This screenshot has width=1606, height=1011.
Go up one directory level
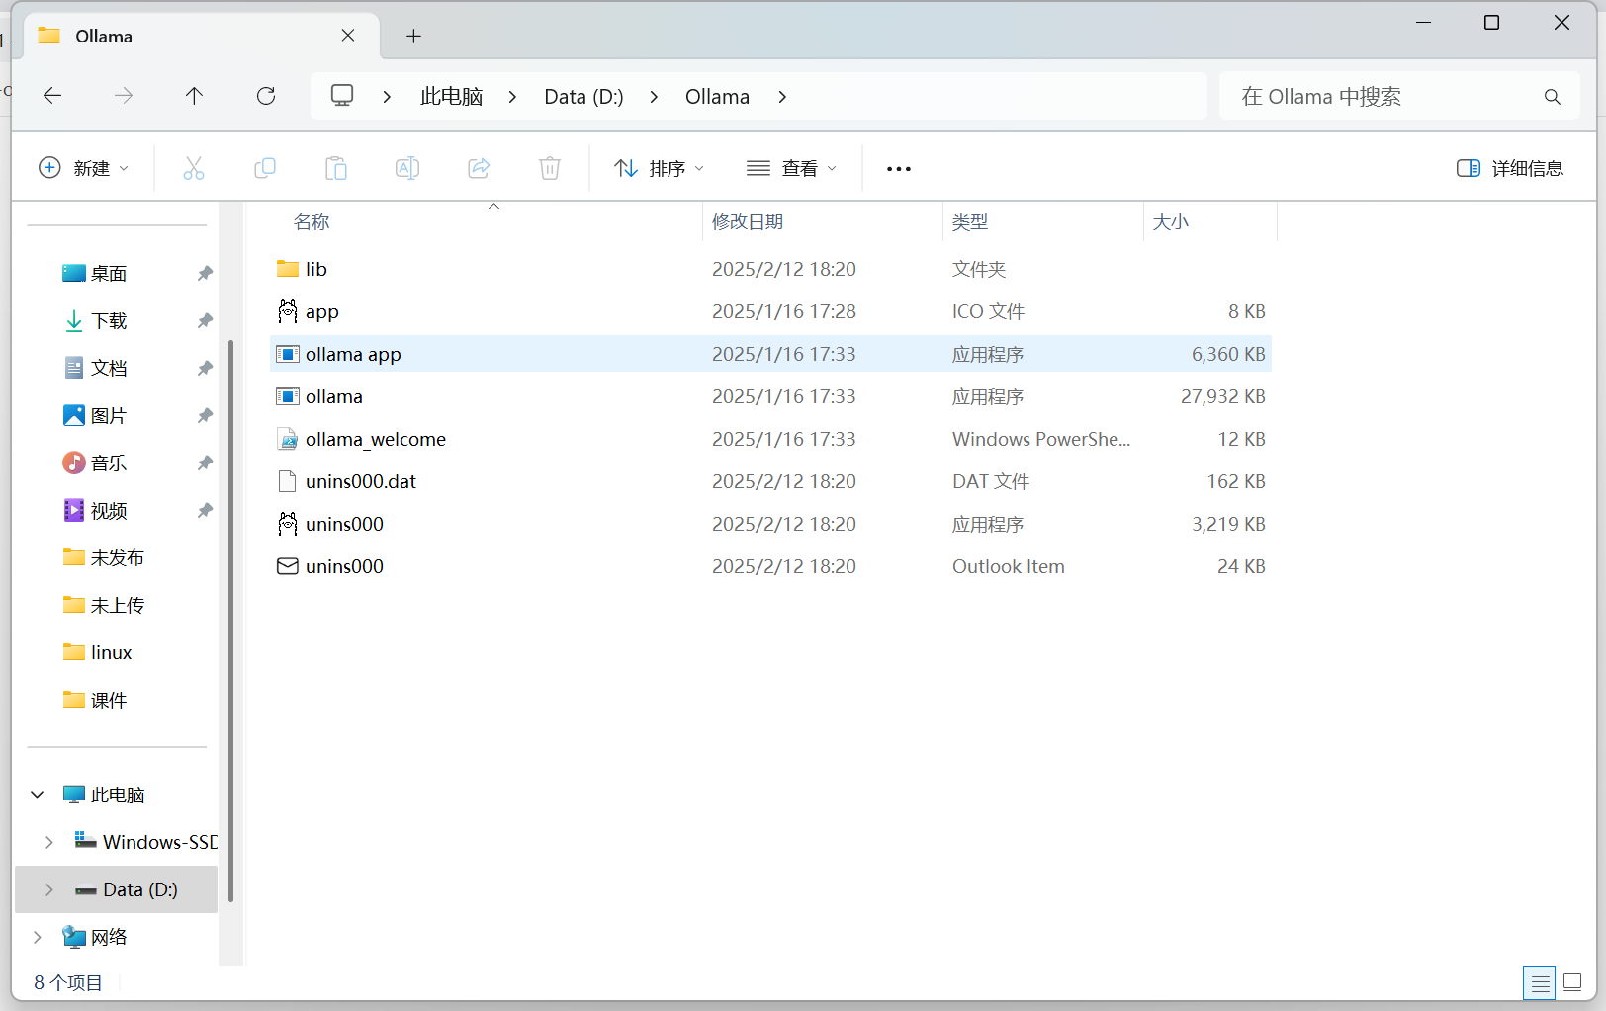pos(194,96)
